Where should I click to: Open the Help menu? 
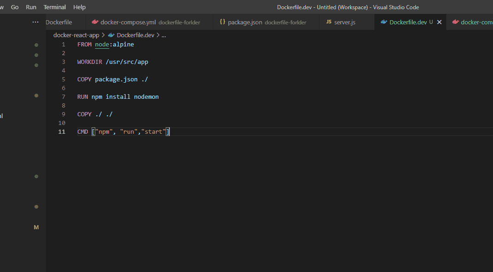(x=80, y=7)
